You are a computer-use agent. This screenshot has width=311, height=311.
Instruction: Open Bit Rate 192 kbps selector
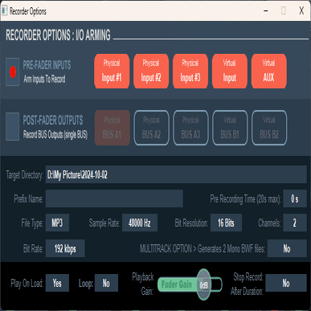coord(65,248)
